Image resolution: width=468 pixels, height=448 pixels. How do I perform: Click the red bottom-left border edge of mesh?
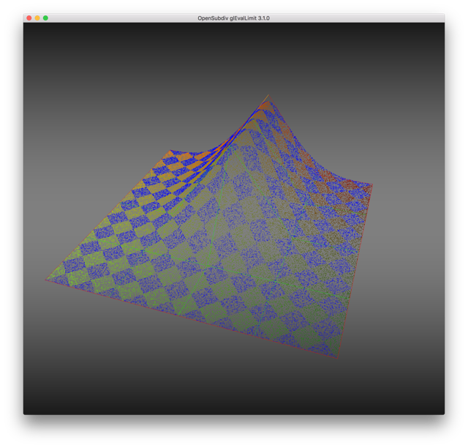pos(183,316)
